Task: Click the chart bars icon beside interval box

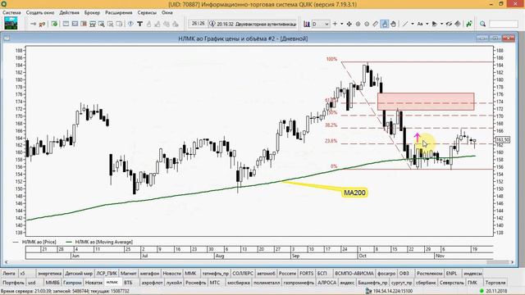Action: tap(306, 24)
